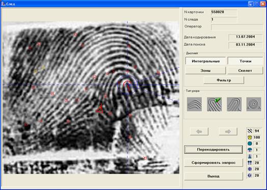The image size is (267, 190).
Task: Show the Скелет display view
Action: point(245,70)
